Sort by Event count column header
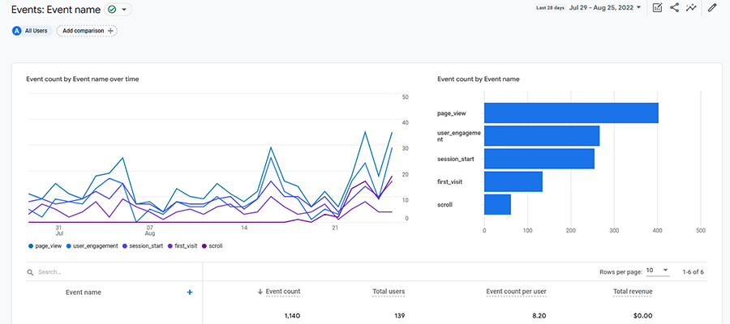This screenshot has height=324, width=730. tap(283, 292)
